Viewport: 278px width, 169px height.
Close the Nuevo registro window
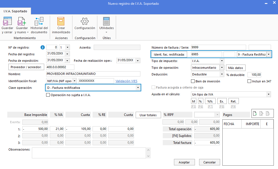274,3
